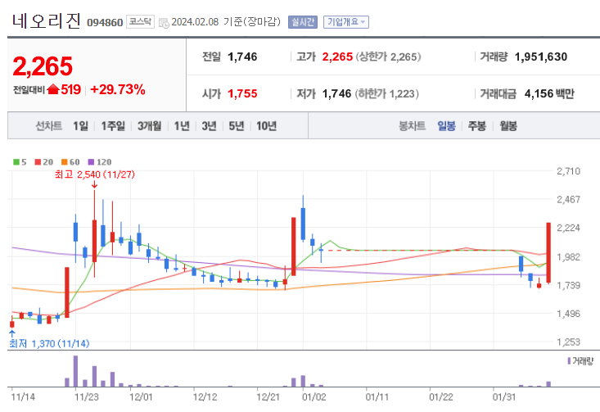The height and width of the screenshot is (412, 600).
Task: Click the red up-arrow price change icon
Action: tap(53, 89)
